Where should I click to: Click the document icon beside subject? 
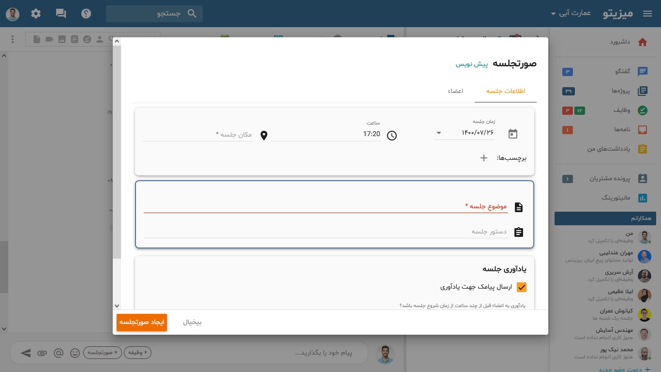(519, 207)
